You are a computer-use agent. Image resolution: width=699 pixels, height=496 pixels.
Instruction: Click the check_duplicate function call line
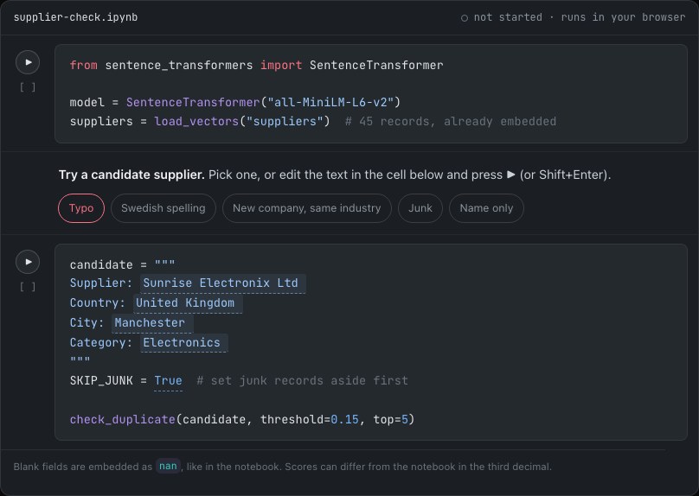(242, 419)
